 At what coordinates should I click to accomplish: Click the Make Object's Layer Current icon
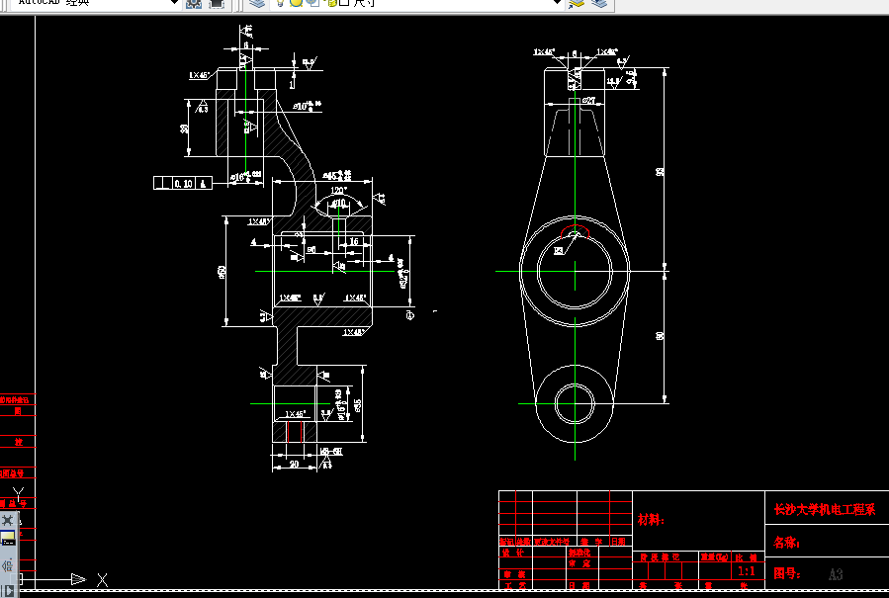coord(577,3)
